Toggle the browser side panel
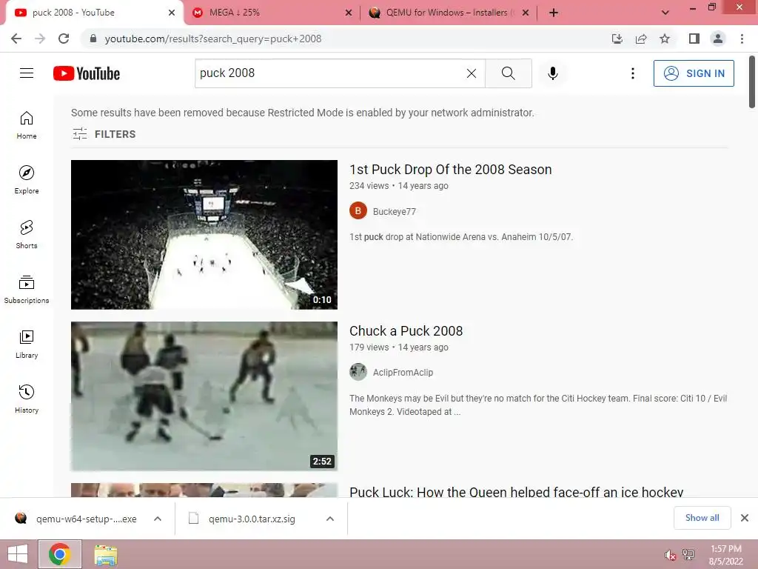Viewport: 758px width, 569px height. tap(694, 39)
